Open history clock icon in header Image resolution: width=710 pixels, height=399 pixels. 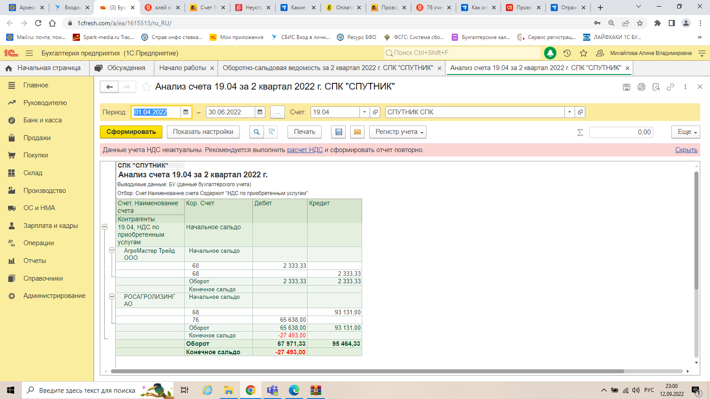coord(567,53)
